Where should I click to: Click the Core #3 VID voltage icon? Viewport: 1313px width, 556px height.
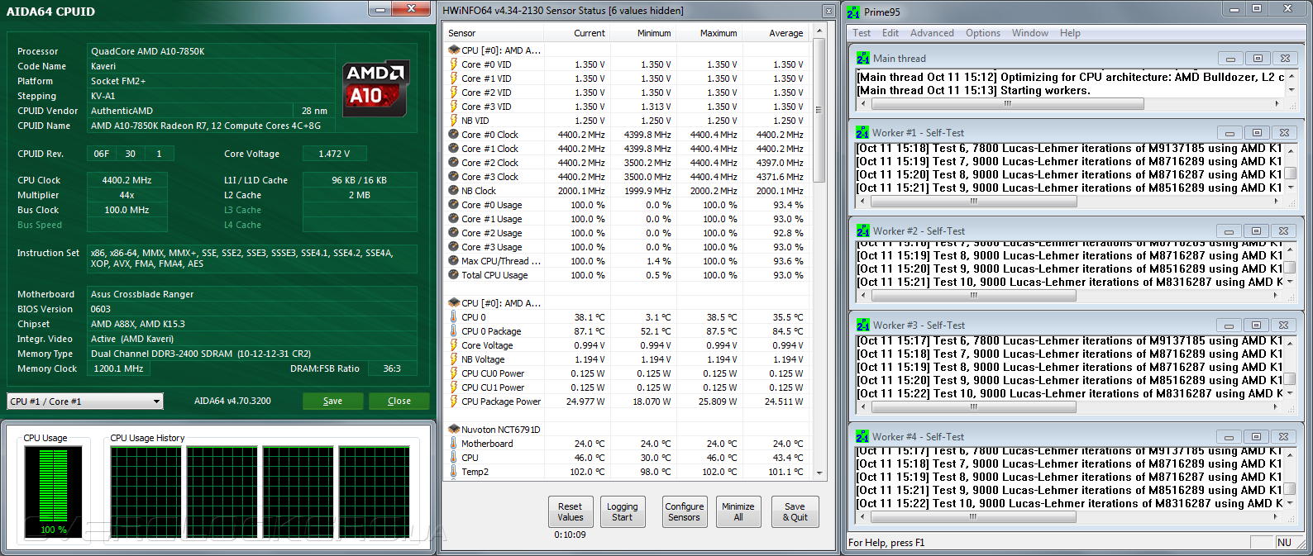click(x=453, y=107)
